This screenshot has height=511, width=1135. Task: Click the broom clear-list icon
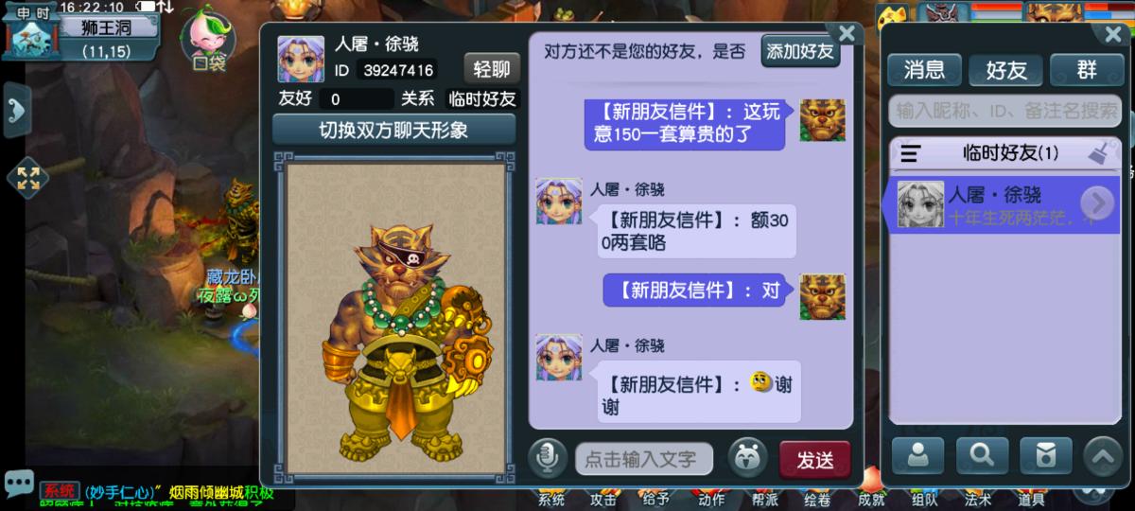point(1099,153)
